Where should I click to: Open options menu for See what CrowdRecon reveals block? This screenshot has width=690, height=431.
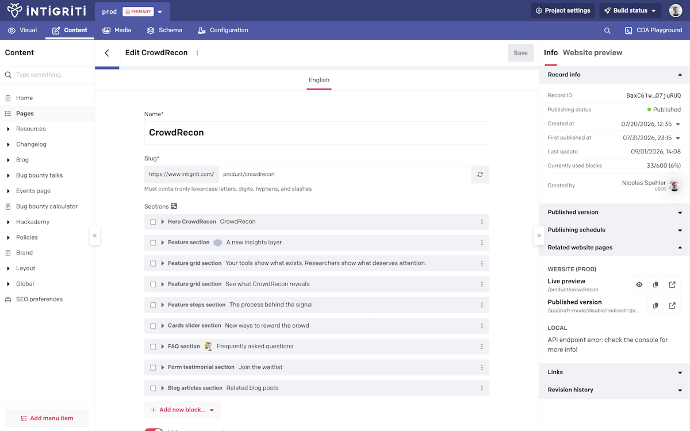coord(482,284)
